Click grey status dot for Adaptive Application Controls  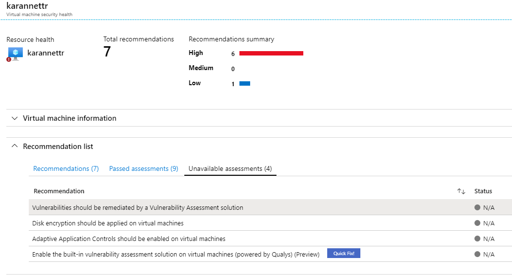pos(477,239)
